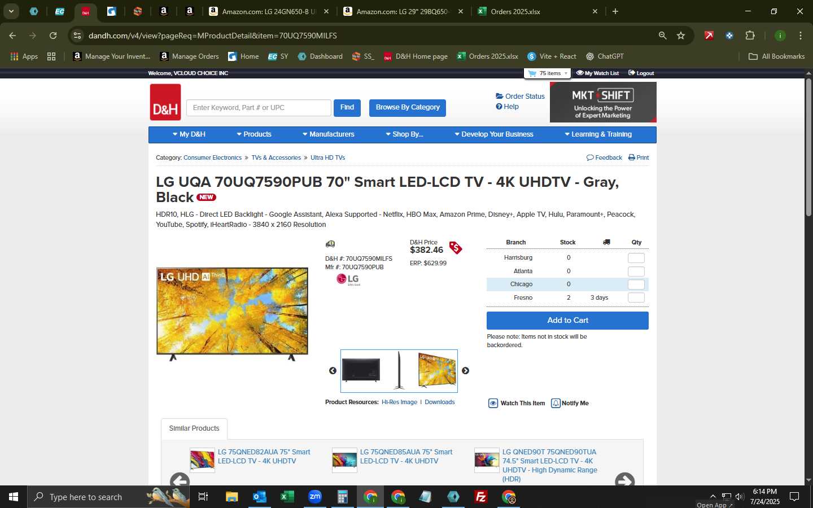Print the product page

click(x=639, y=157)
